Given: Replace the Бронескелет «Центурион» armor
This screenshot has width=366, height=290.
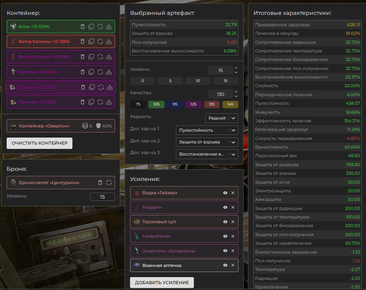Looking at the screenshot, I should 109,183.
